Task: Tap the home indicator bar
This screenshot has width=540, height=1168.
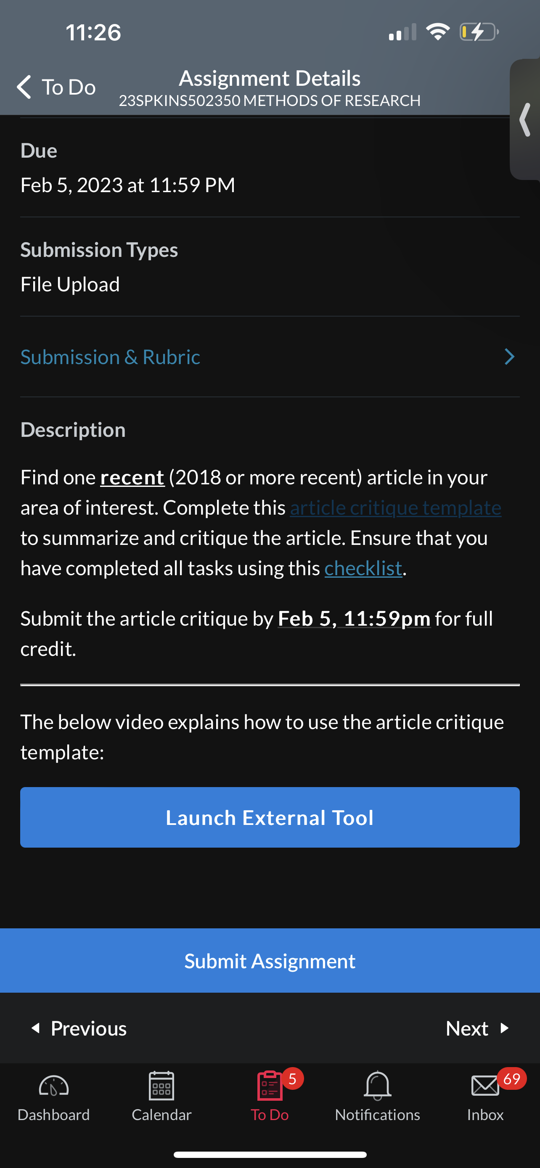Action: point(270,1155)
